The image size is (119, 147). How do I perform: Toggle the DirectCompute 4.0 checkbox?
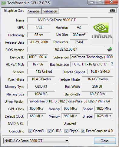point(83,131)
